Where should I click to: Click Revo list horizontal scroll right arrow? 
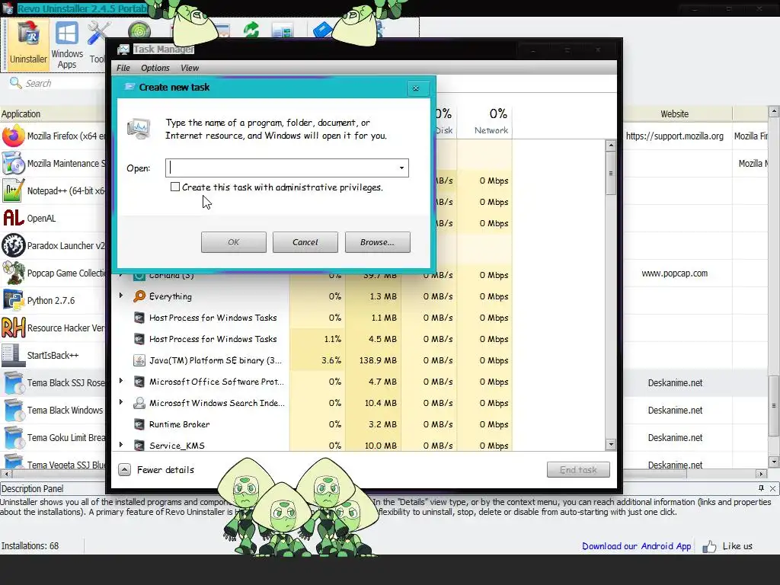coord(761,474)
